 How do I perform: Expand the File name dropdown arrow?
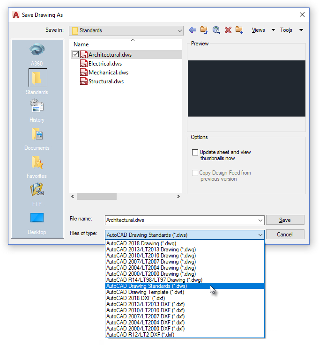[260, 220]
